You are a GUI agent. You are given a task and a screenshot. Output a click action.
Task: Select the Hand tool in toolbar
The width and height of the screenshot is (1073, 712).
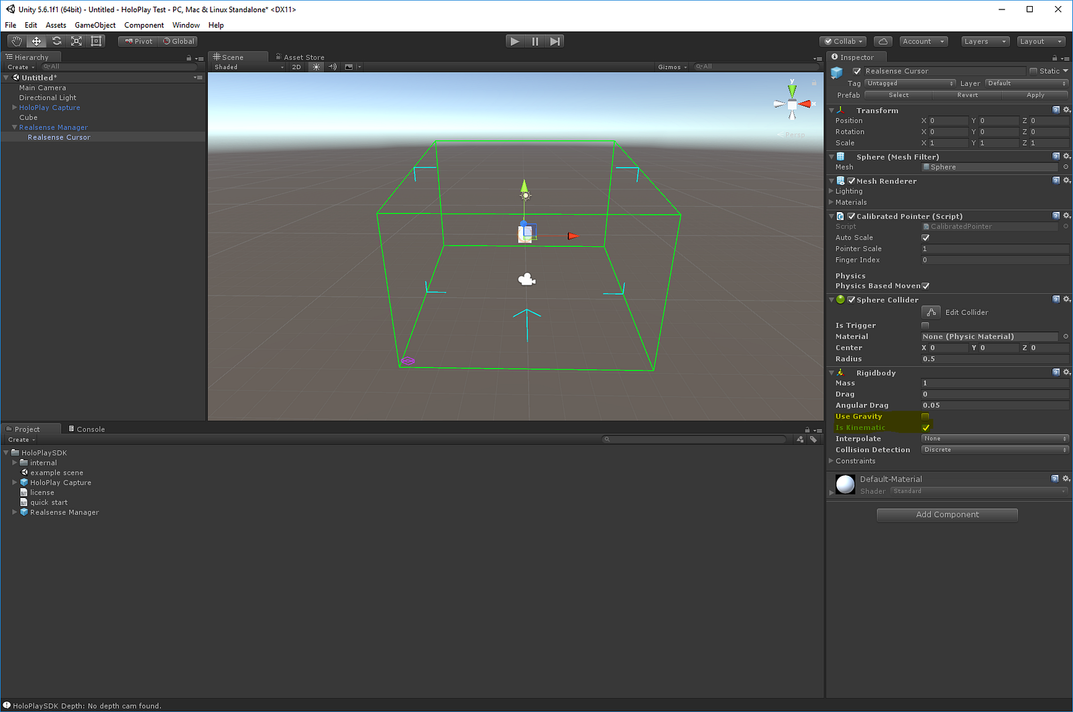coord(17,41)
